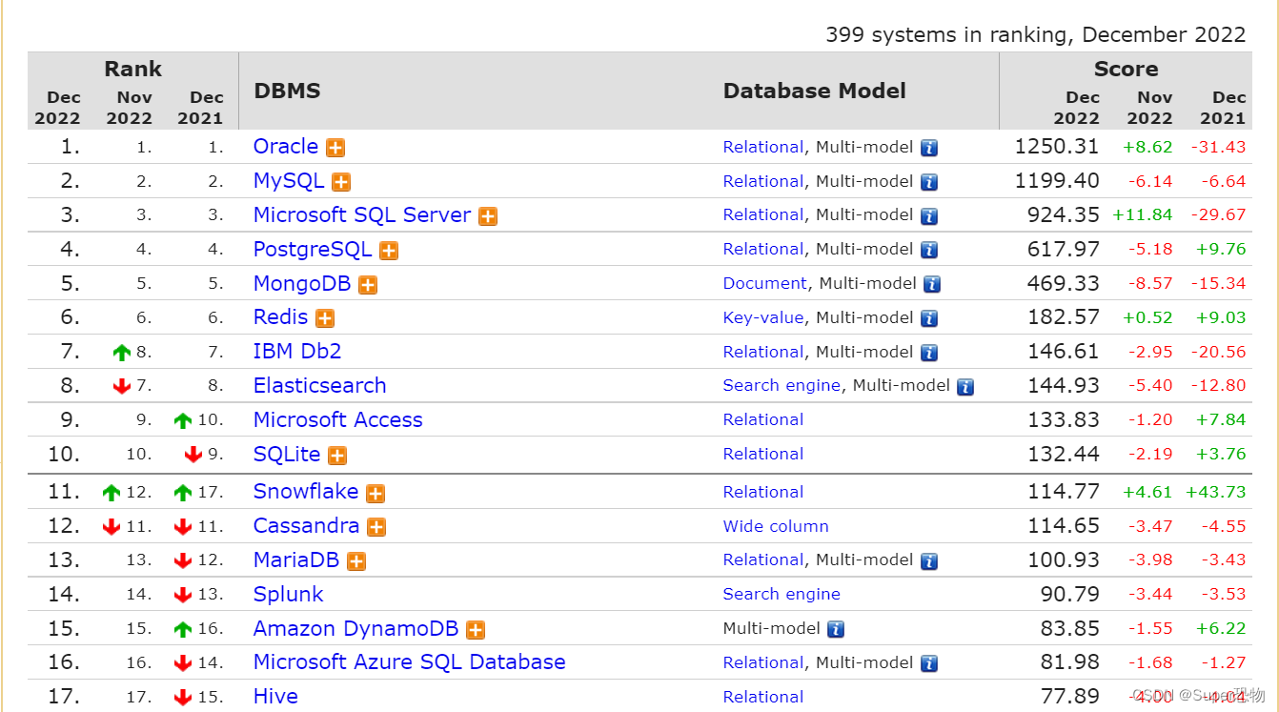Click the MySQL score 1199.40
Image resolution: width=1279 pixels, height=712 pixels.
point(1057,181)
